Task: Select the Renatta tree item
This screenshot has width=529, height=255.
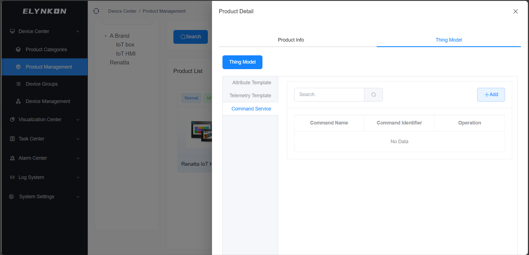Action: [x=119, y=63]
